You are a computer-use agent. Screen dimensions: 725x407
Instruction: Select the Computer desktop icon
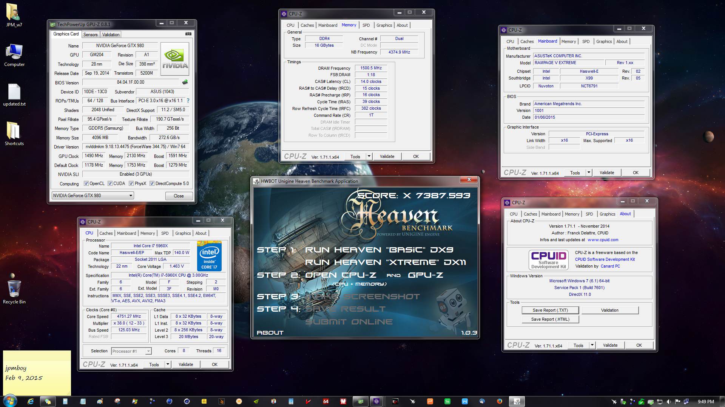(14, 55)
